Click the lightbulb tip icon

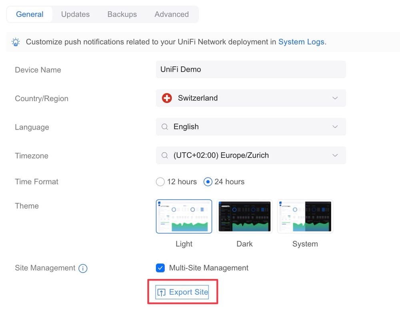[x=16, y=42]
